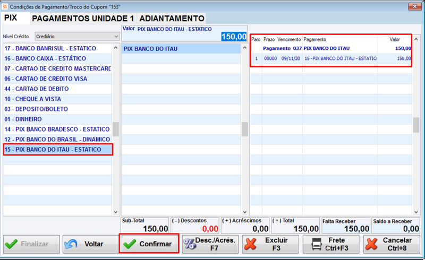Select 07 - CARTAO DE CREDITO MASTERCARD
Screen dimensions: 425x260
[x=57, y=68]
